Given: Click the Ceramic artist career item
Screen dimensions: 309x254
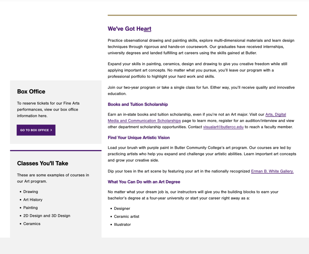Looking at the screenshot, I should pyautogui.click(x=126, y=217).
